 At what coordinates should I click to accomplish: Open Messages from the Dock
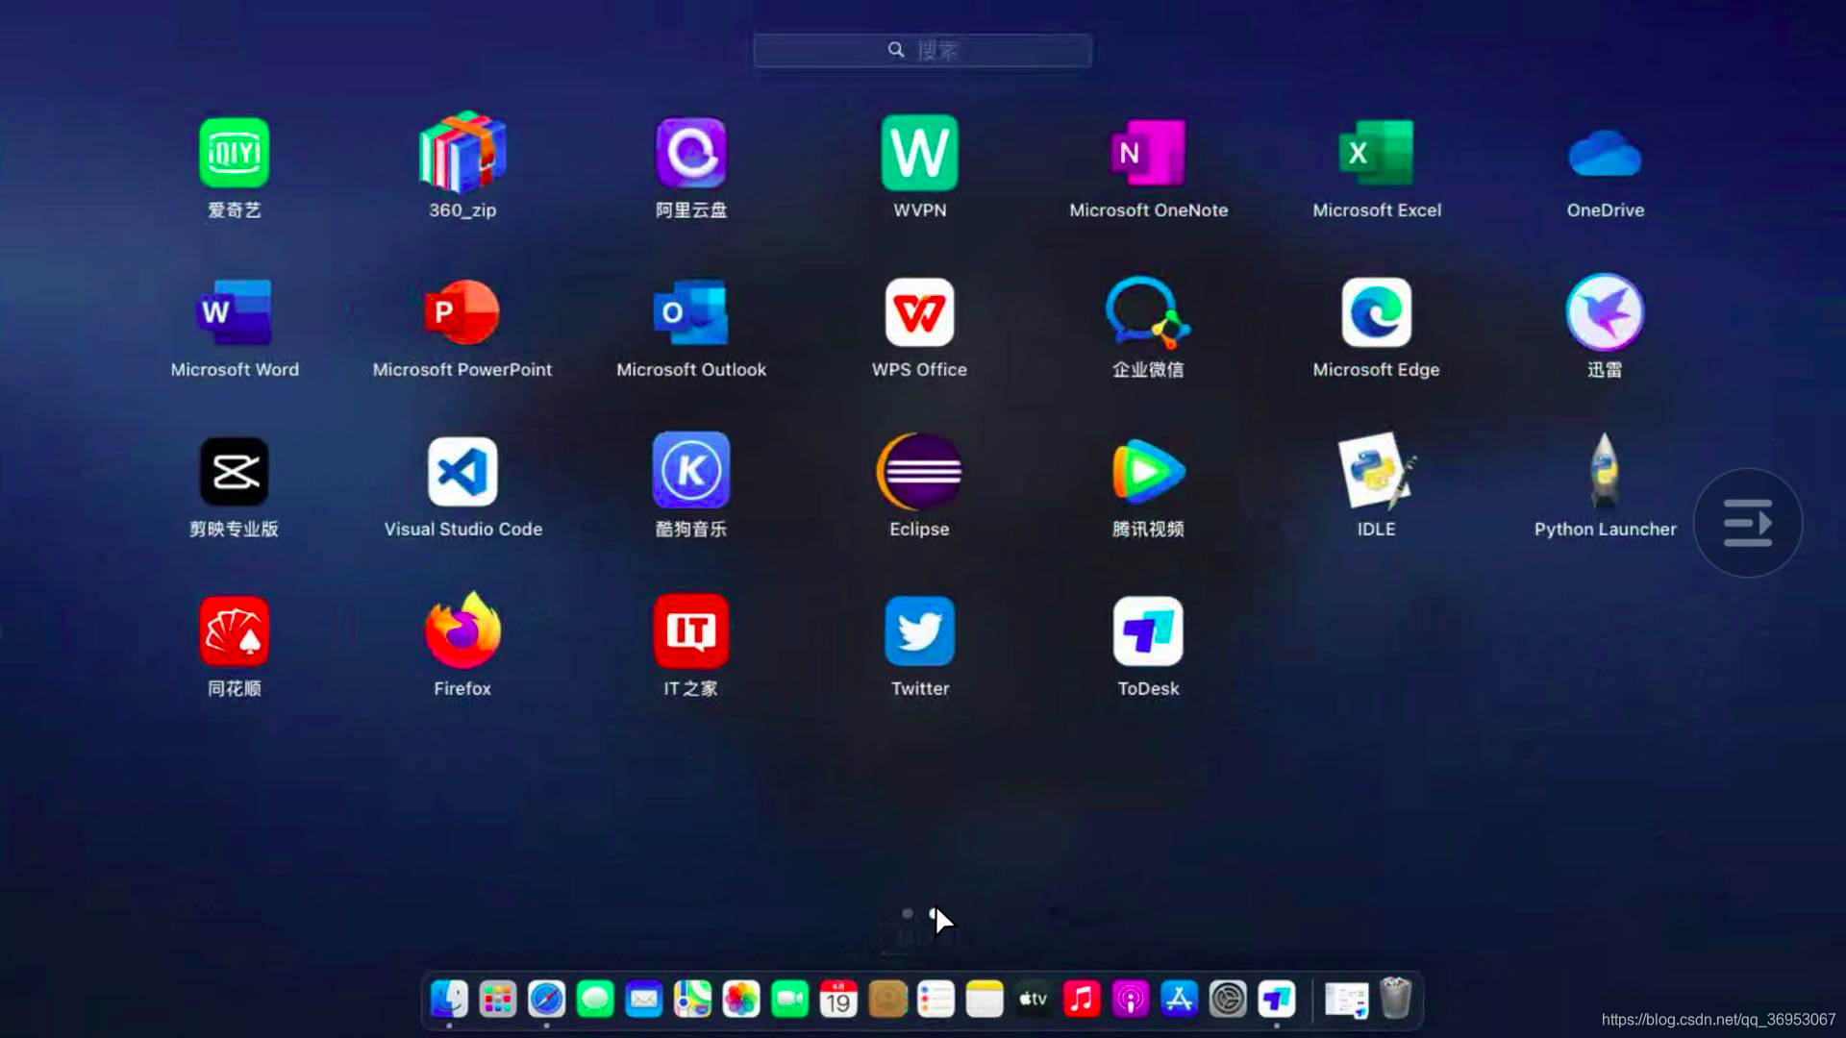[x=595, y=1000]
